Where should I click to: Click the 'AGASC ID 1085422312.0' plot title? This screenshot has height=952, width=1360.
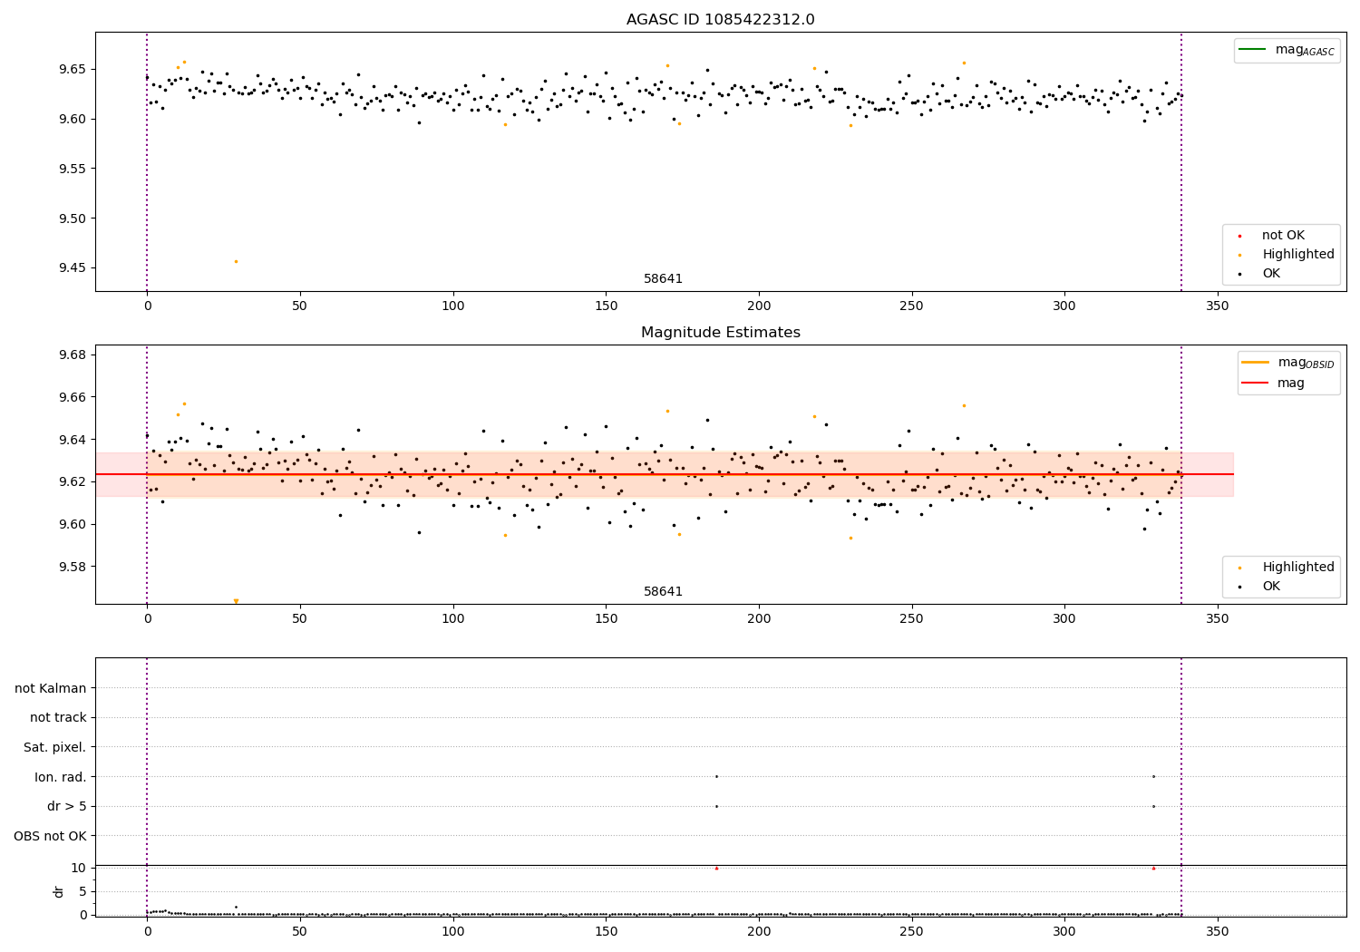720,20
